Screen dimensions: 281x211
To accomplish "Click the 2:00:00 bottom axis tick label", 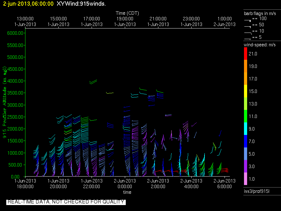I will click(158, 187).
